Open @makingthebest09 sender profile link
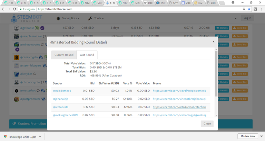The height and width of the screenshot is (141, 265). pos(65,115)
